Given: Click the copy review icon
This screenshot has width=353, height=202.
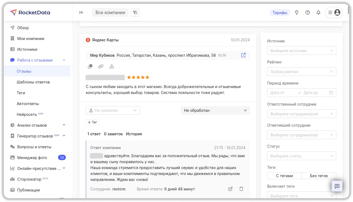Looking at the screenshot, I should click(x=90, y=66).
